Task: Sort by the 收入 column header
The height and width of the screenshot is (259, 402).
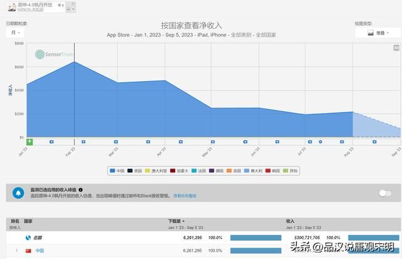Action: click(290, 221)
